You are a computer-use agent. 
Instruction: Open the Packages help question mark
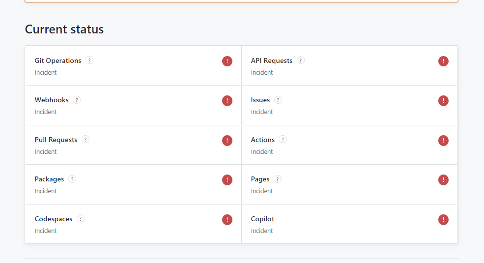click(72, 179)
